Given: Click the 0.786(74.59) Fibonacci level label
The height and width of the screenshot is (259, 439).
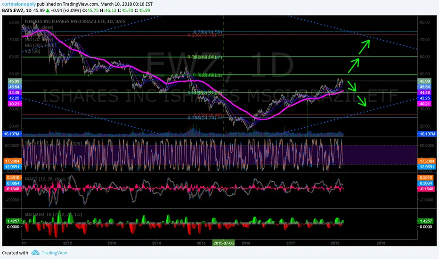Looking at the screenshot, I should [x=208, y=32].
